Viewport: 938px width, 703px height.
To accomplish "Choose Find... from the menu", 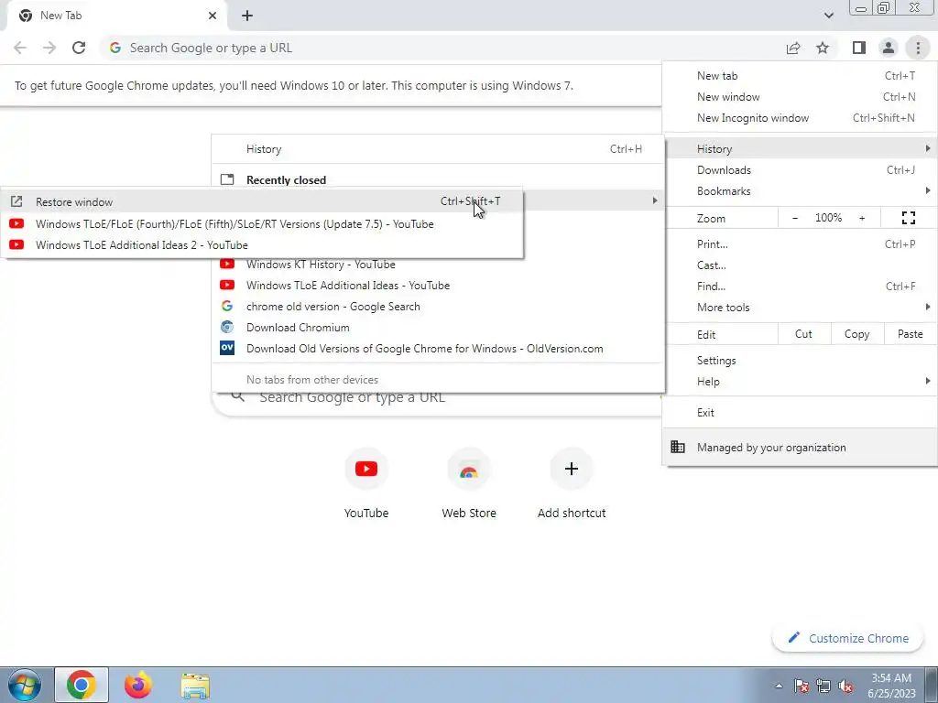I will [x=800, y=287].
